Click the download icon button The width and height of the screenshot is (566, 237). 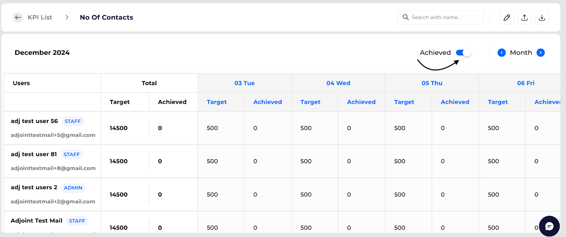click(542, 17)
